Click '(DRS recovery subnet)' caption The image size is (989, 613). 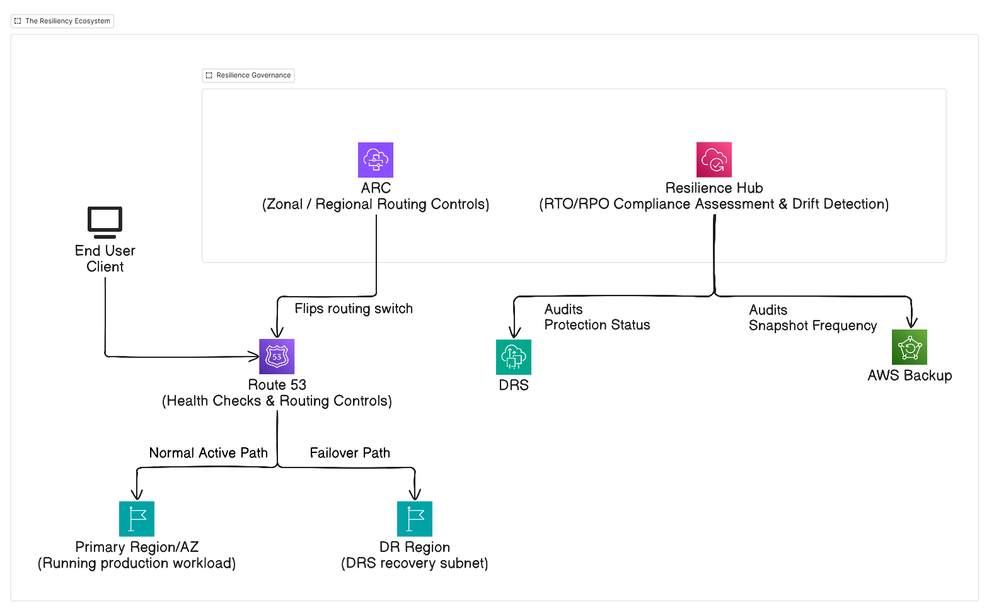click(415, 563)
